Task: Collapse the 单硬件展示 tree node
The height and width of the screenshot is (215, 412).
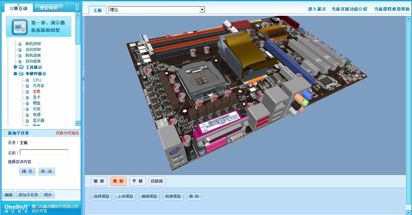Action: point(15,74)
